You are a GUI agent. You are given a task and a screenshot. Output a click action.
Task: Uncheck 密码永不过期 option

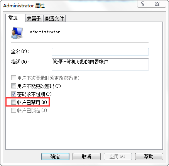coord(14,94)
